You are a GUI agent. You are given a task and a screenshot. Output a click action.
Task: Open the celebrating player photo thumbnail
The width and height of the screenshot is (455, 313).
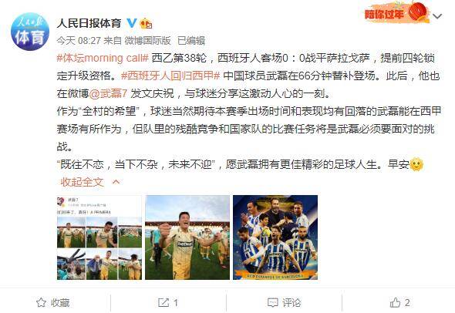coord(187,237)
